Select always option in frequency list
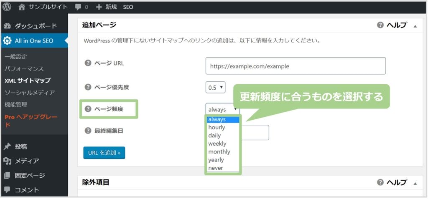 223,119
